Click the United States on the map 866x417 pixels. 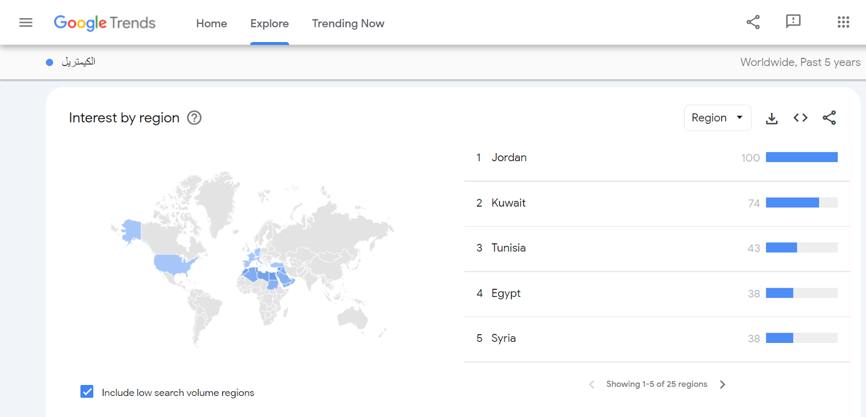[173, 263]
